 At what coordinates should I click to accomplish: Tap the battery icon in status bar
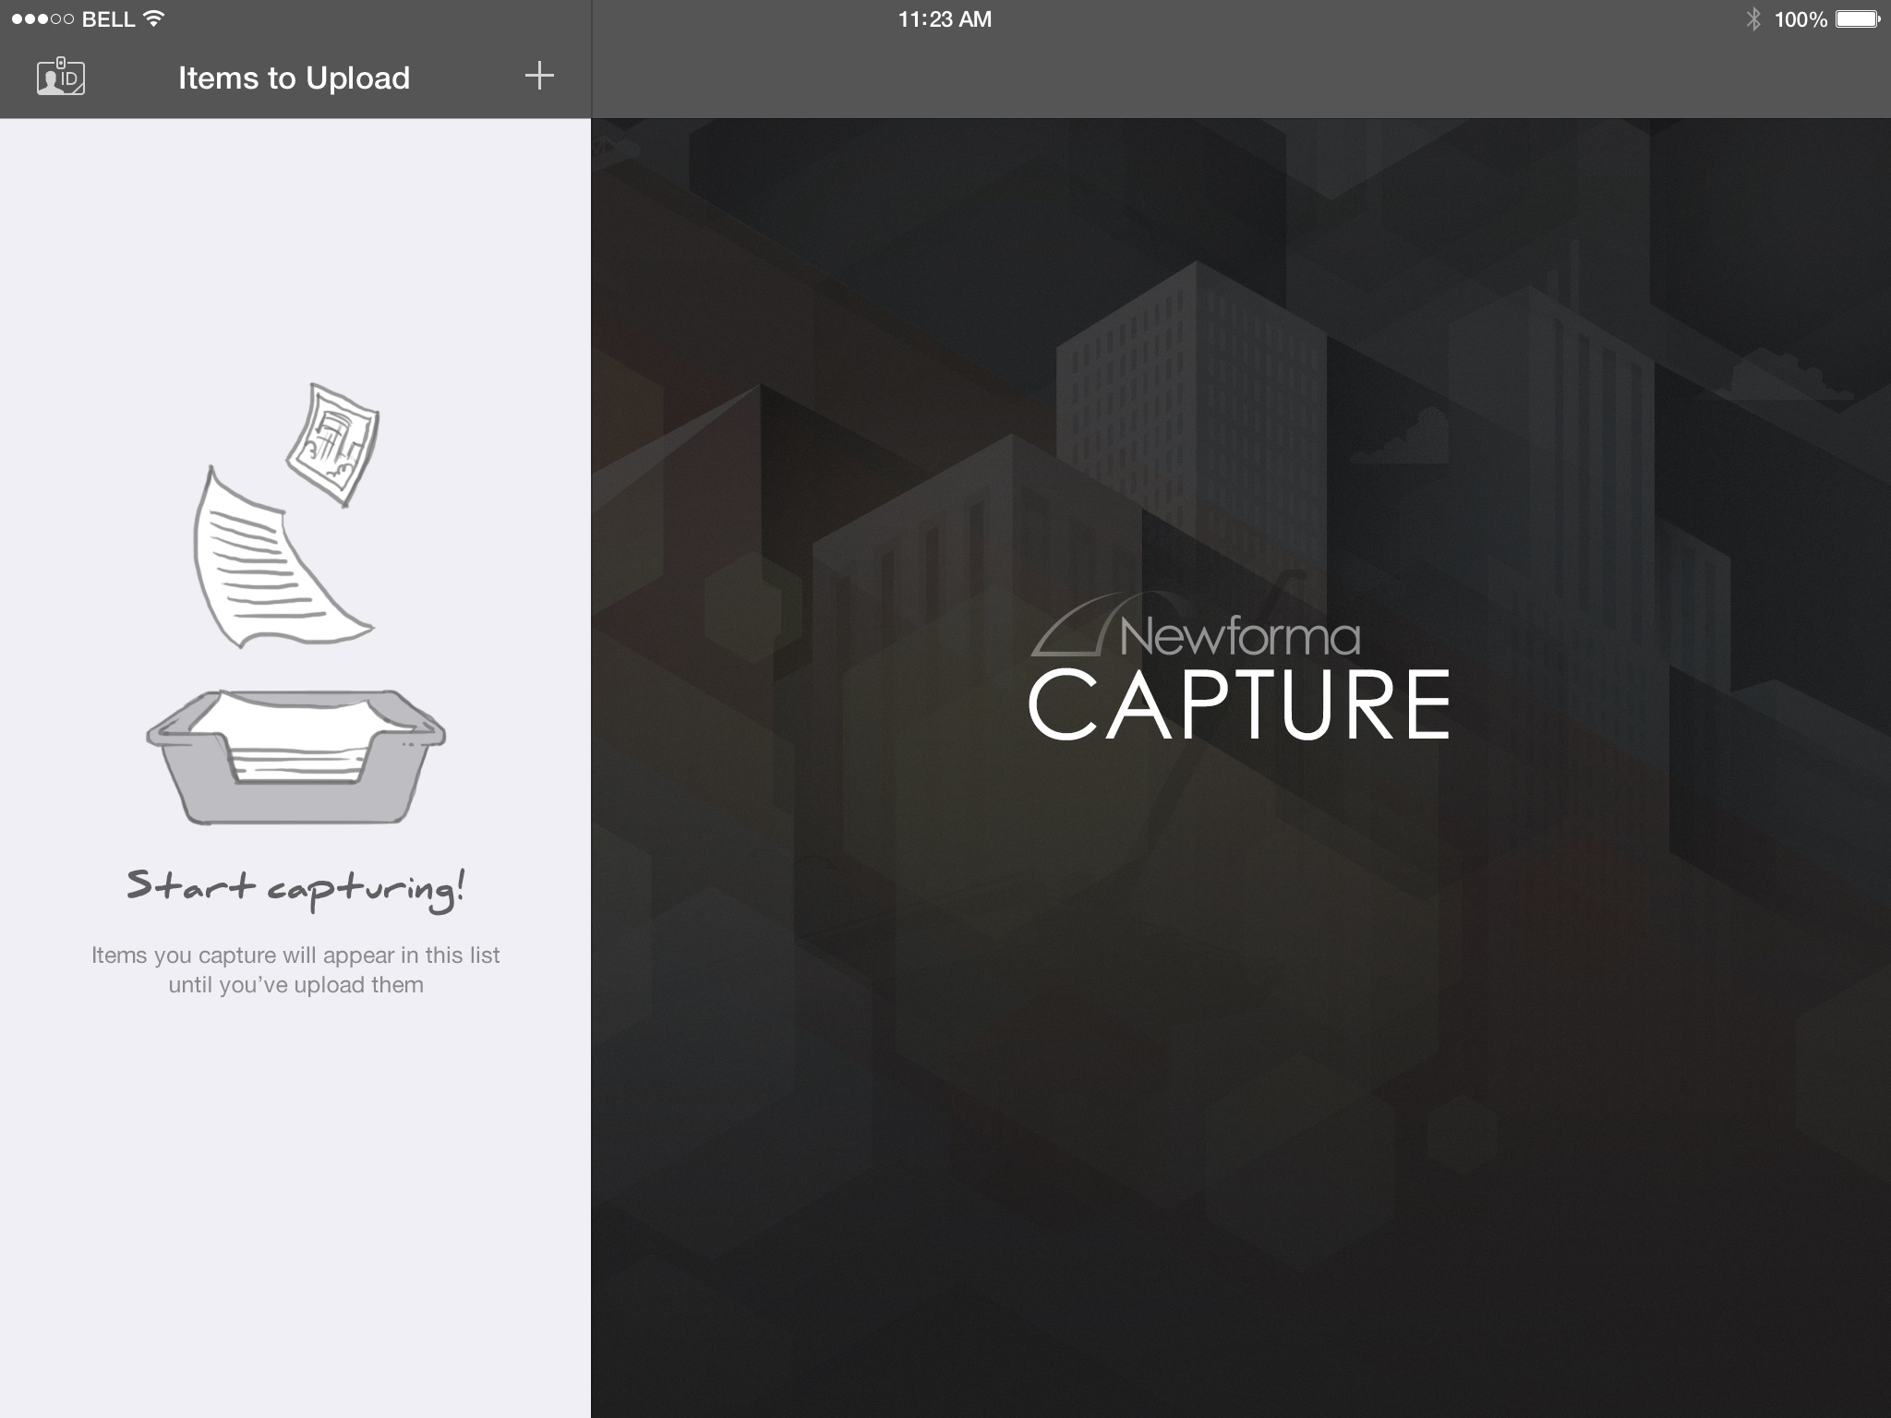(x=1857, y=19)
